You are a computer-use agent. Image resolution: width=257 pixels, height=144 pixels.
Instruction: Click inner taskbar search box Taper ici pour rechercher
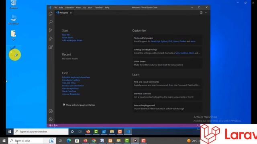pyautogui.click(x=41, y=132)
